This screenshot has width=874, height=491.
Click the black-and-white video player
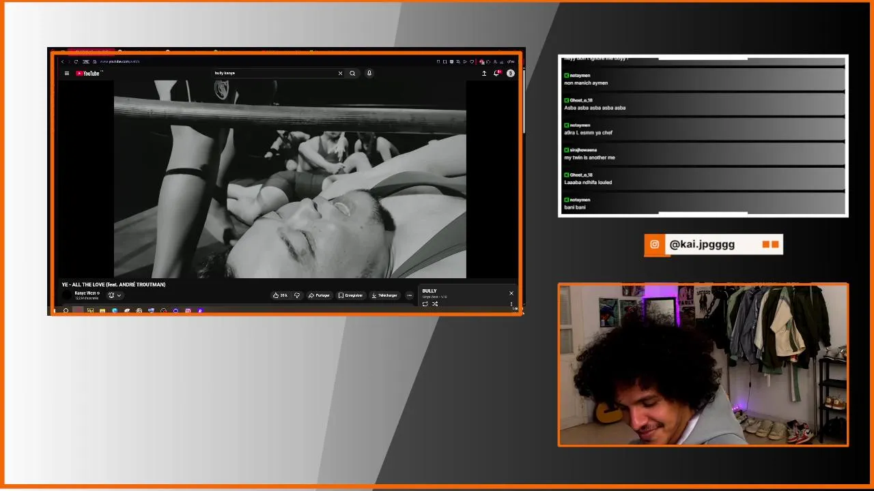pyautogui.click(x=290, y=179)
